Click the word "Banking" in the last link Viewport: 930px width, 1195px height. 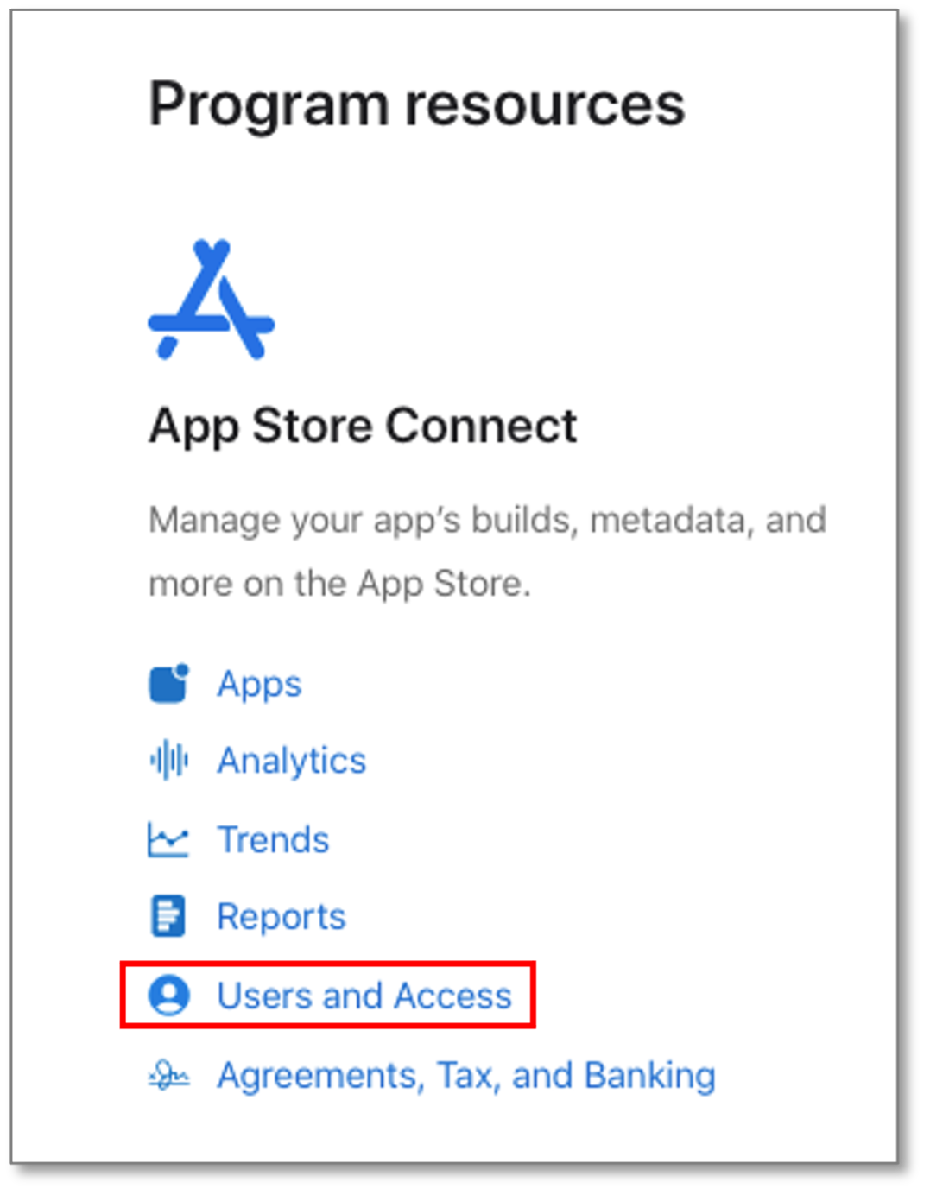[650, 1077]
